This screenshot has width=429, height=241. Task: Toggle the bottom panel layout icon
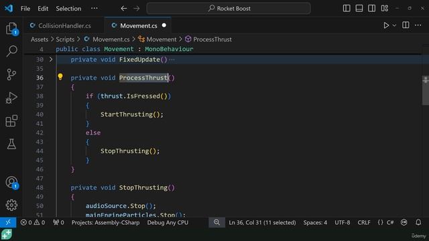(359, 8)
